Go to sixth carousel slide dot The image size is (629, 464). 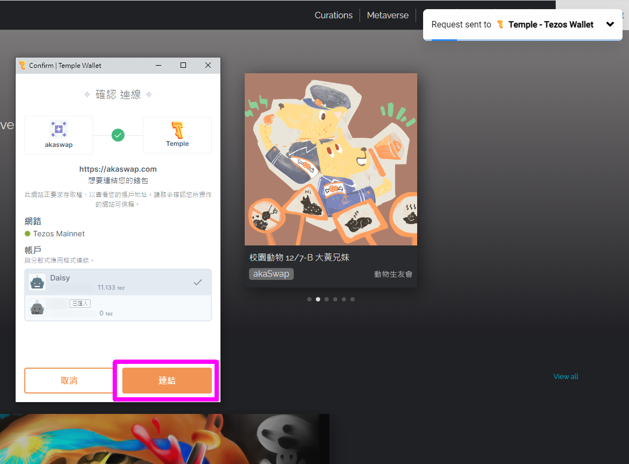(x=352, y=299)
